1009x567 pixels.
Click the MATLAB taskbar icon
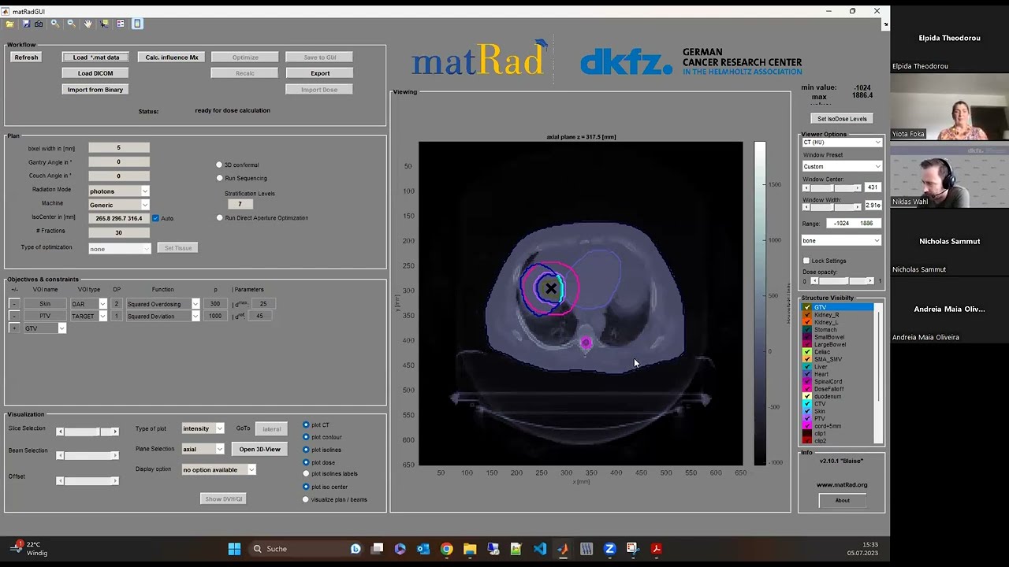point(563,549)
